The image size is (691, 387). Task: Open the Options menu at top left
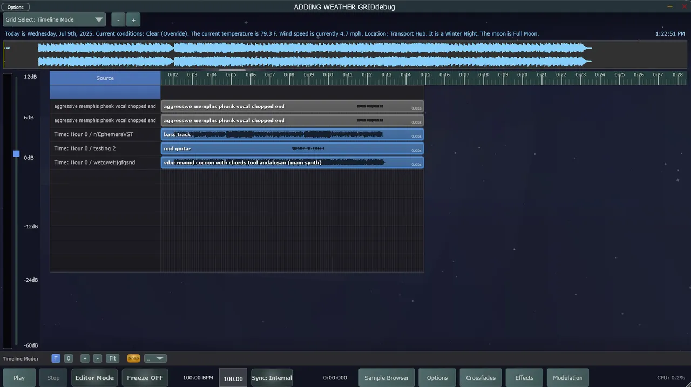point(15,7)
